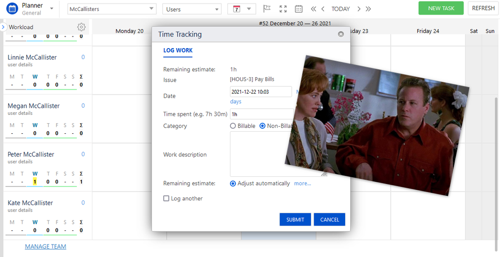Click the more... link
This screenshot has height=257, width=500.
[x=303, y=183]
